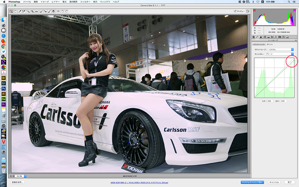Viewport: 299px width, 187px height.
Task: Open Firefox from the Dock
Action: coord(3,41)
